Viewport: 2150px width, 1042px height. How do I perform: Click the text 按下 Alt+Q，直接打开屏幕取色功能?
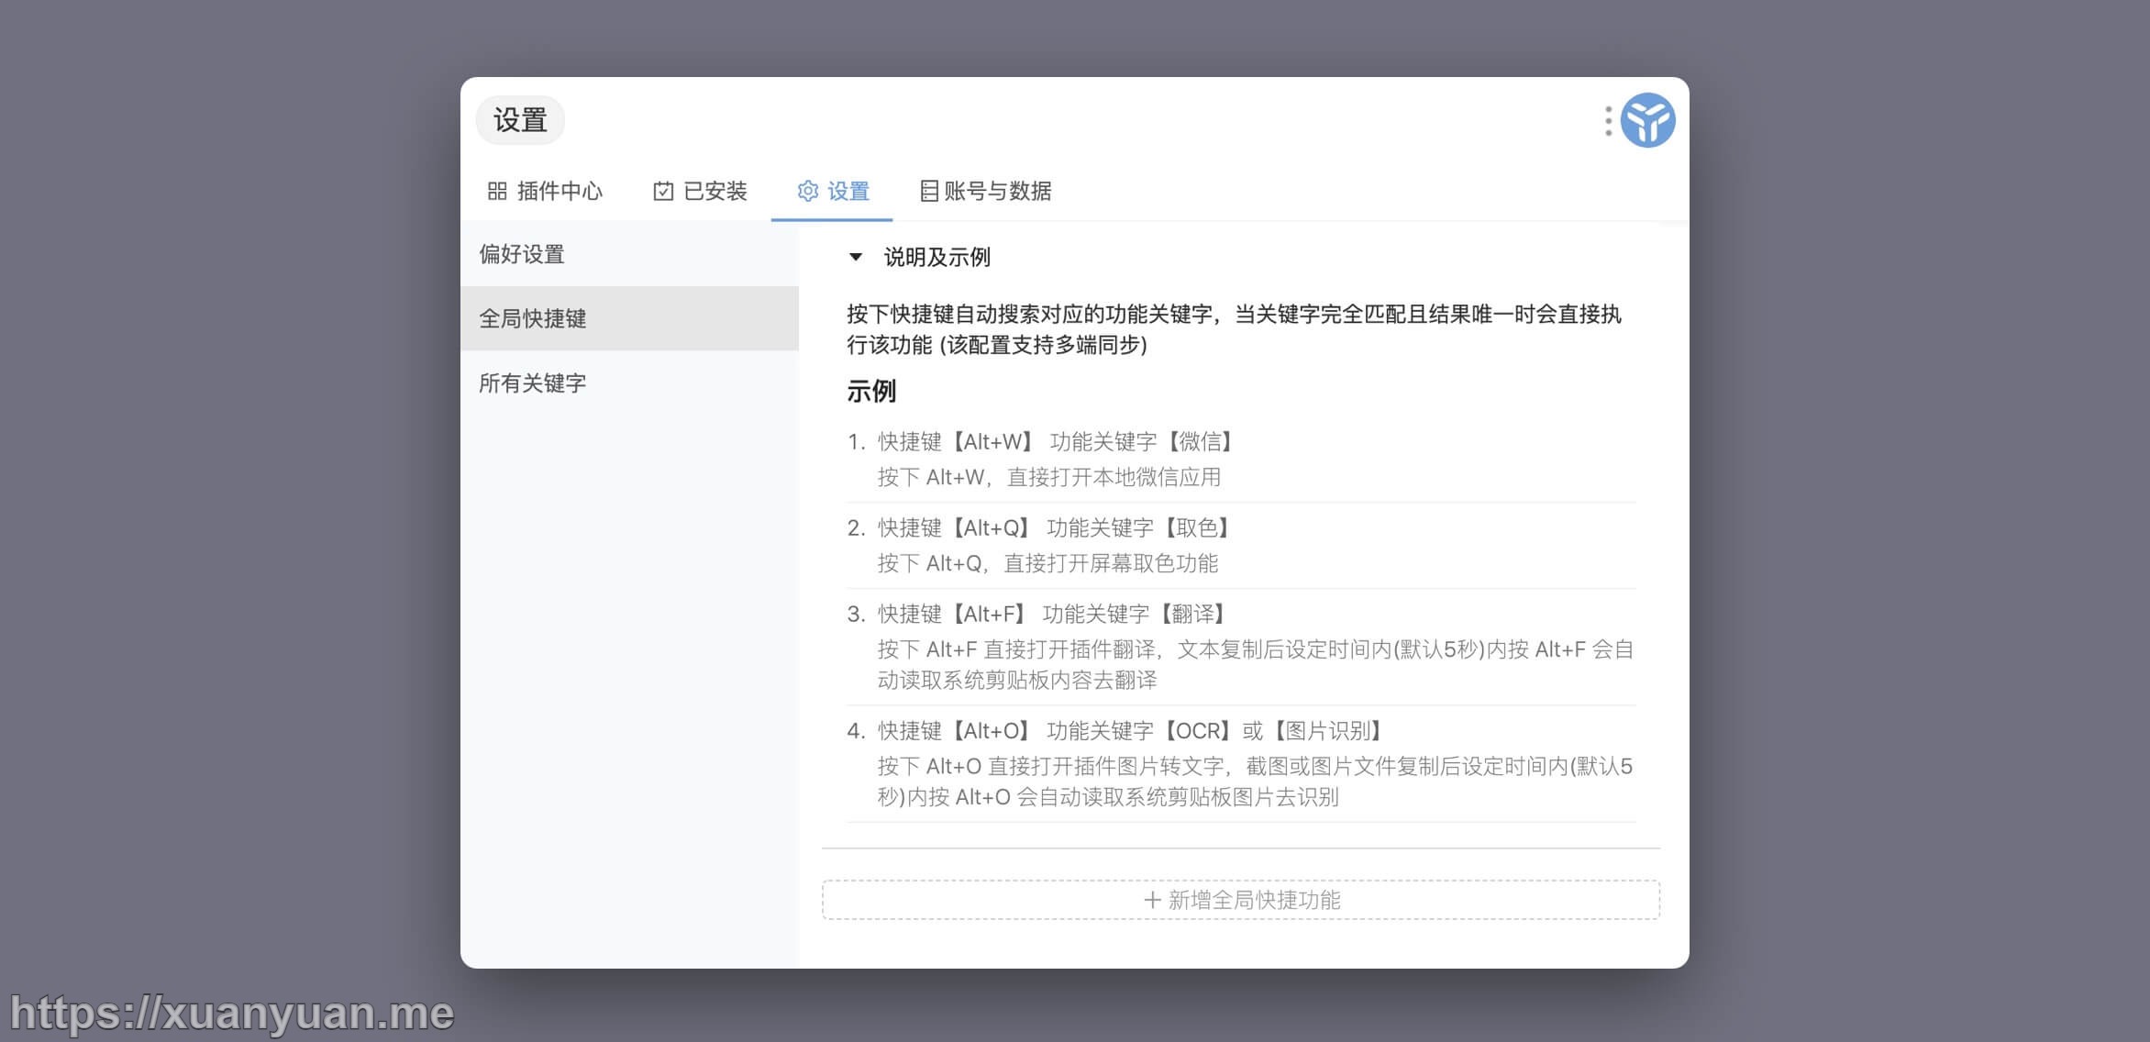[x=1047, y=563]
